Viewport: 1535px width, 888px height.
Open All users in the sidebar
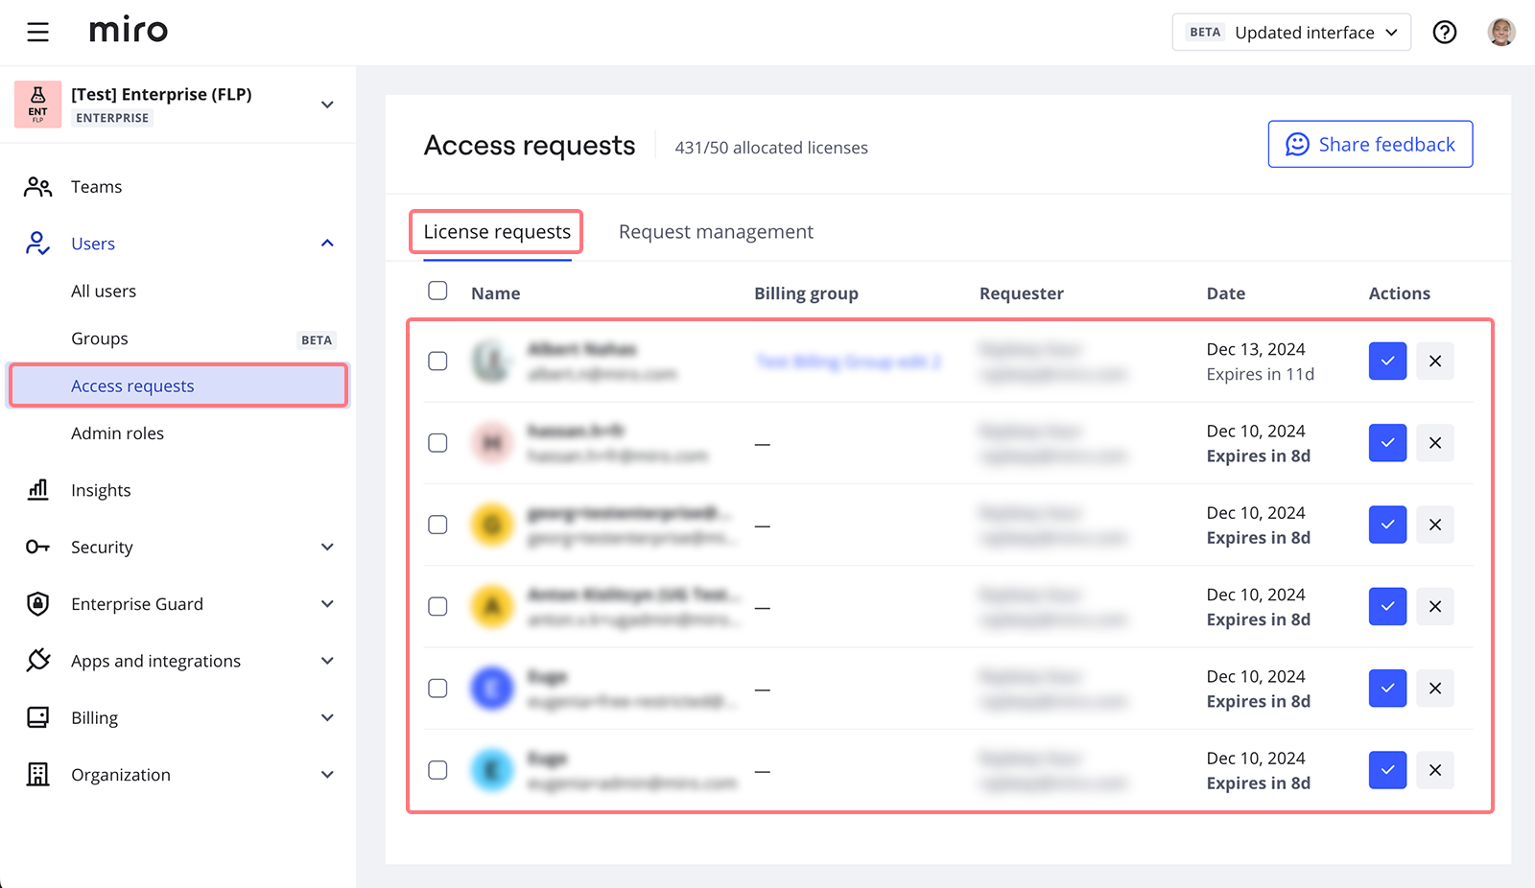104,292
